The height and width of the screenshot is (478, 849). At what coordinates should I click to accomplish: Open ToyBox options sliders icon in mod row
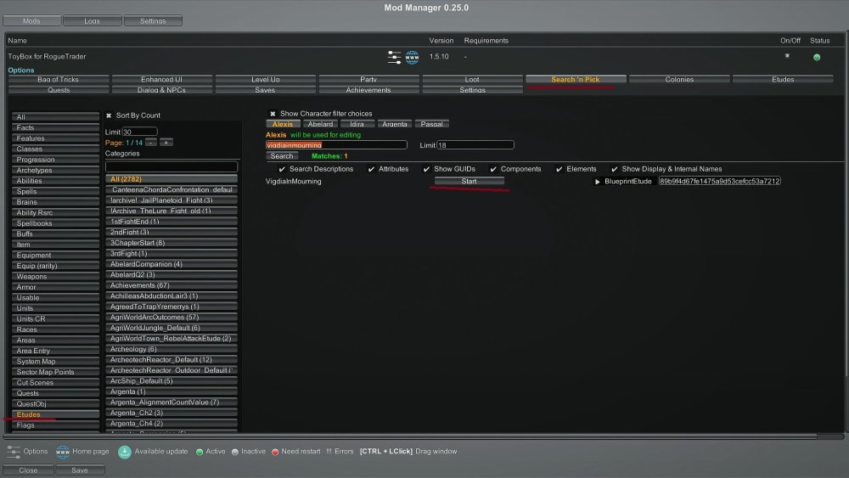coord(395,57)
